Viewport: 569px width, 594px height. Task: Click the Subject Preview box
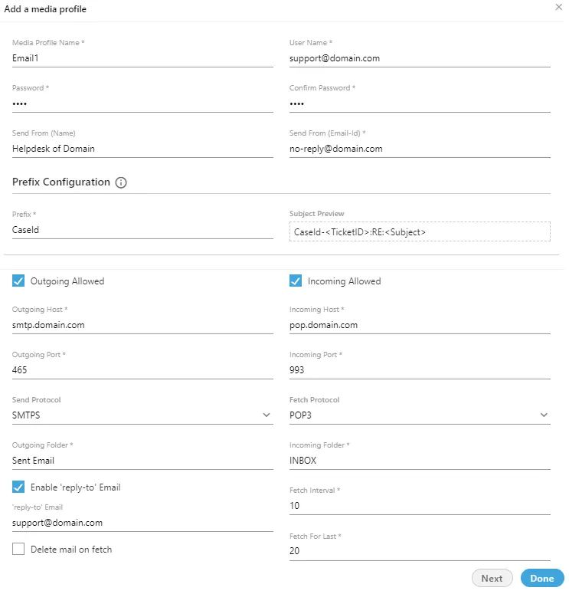[420, 231]
